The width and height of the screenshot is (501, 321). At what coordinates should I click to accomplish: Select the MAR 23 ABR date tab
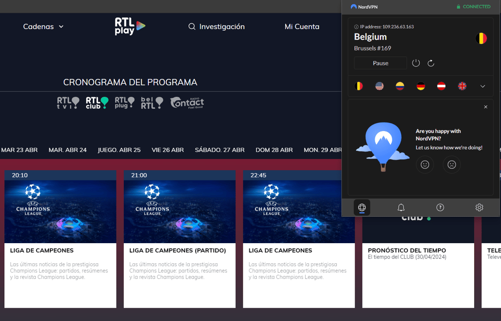click(x=19, y=150)
